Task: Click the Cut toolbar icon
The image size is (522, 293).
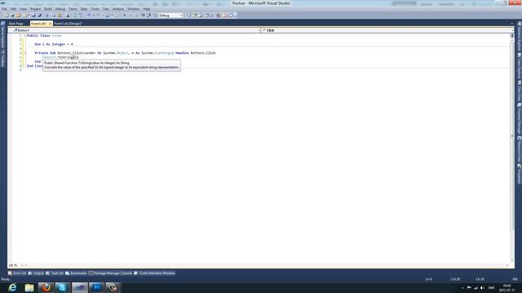Action: coord(47,15)
